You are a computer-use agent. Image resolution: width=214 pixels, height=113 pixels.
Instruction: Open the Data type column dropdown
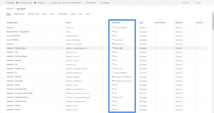tap(121, 23)
